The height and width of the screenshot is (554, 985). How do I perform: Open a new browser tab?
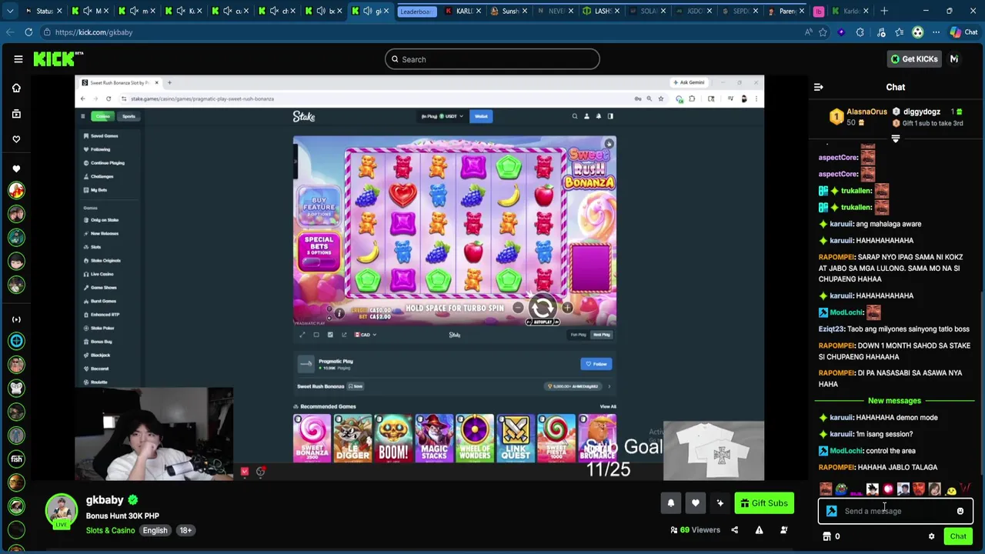[883, 11]
